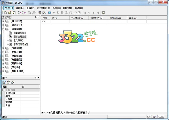Switch to the 报表输出 tab
The width and height of the screenshot is (169, 120).
[70, 113]
